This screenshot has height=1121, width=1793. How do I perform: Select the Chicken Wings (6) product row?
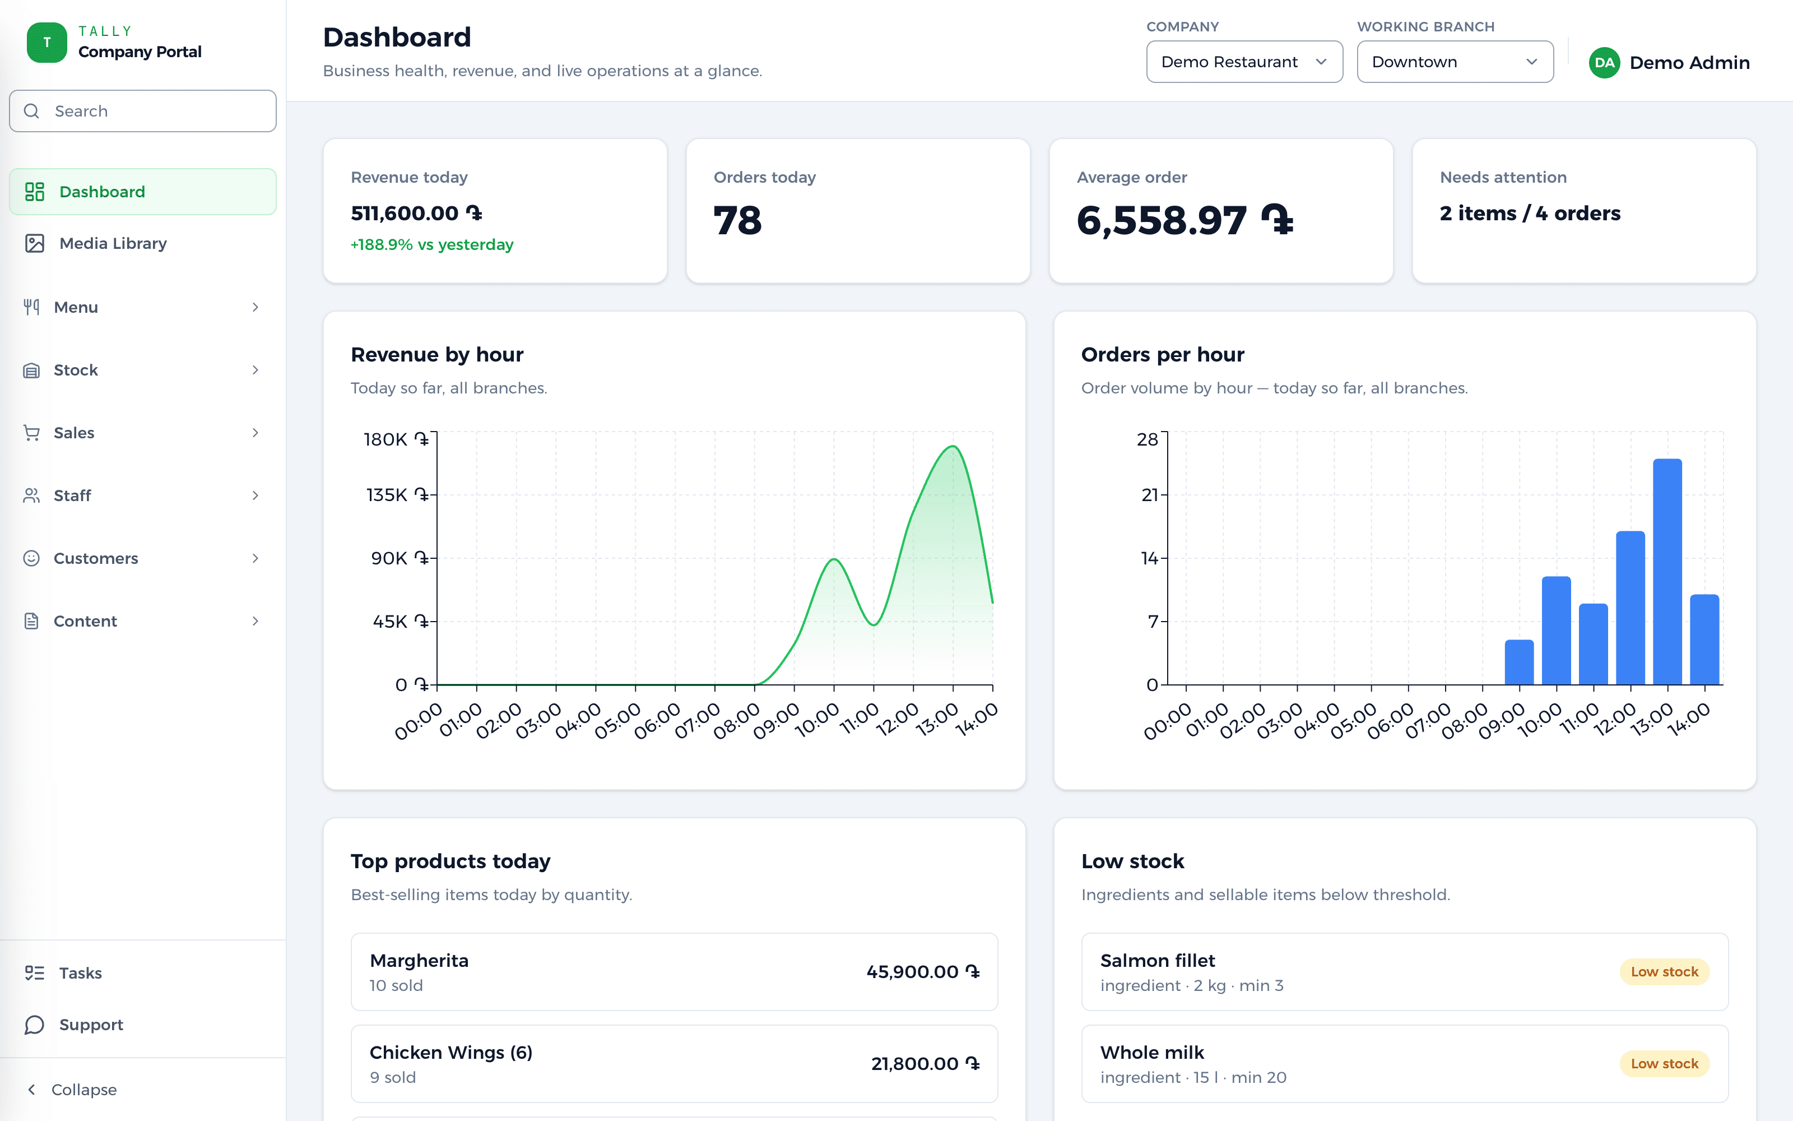point(674,1064)
